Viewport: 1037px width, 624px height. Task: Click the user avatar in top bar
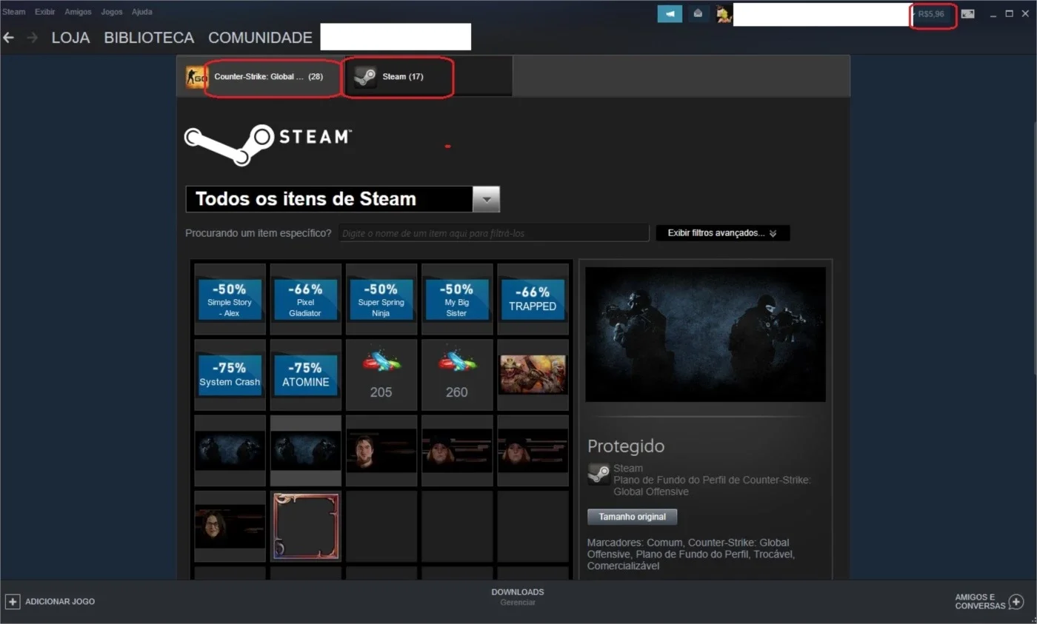point(724,13)
